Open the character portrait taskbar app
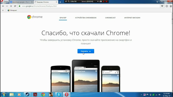The image size is (173, 97). pyautogui.click(x=51, y=95)
